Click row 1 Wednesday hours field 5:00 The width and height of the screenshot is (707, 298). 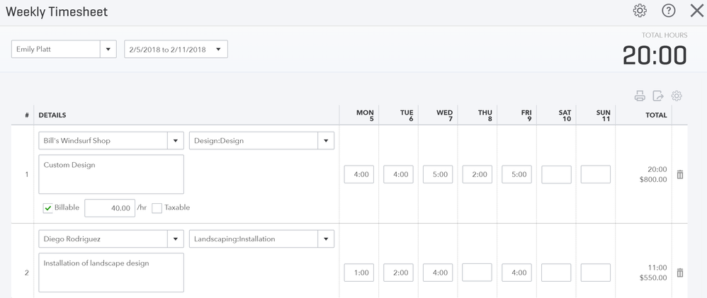click(438, 174)
